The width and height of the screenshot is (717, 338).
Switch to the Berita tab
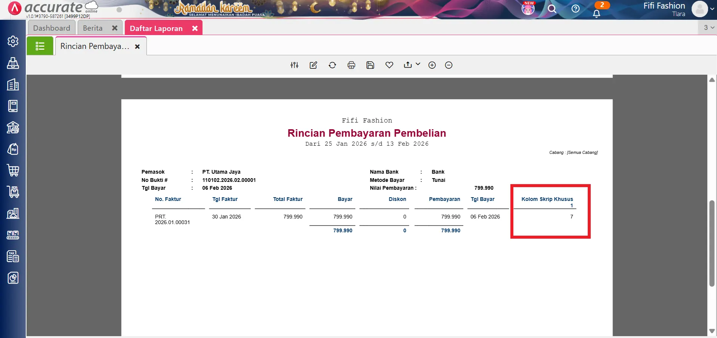[93, 28]
